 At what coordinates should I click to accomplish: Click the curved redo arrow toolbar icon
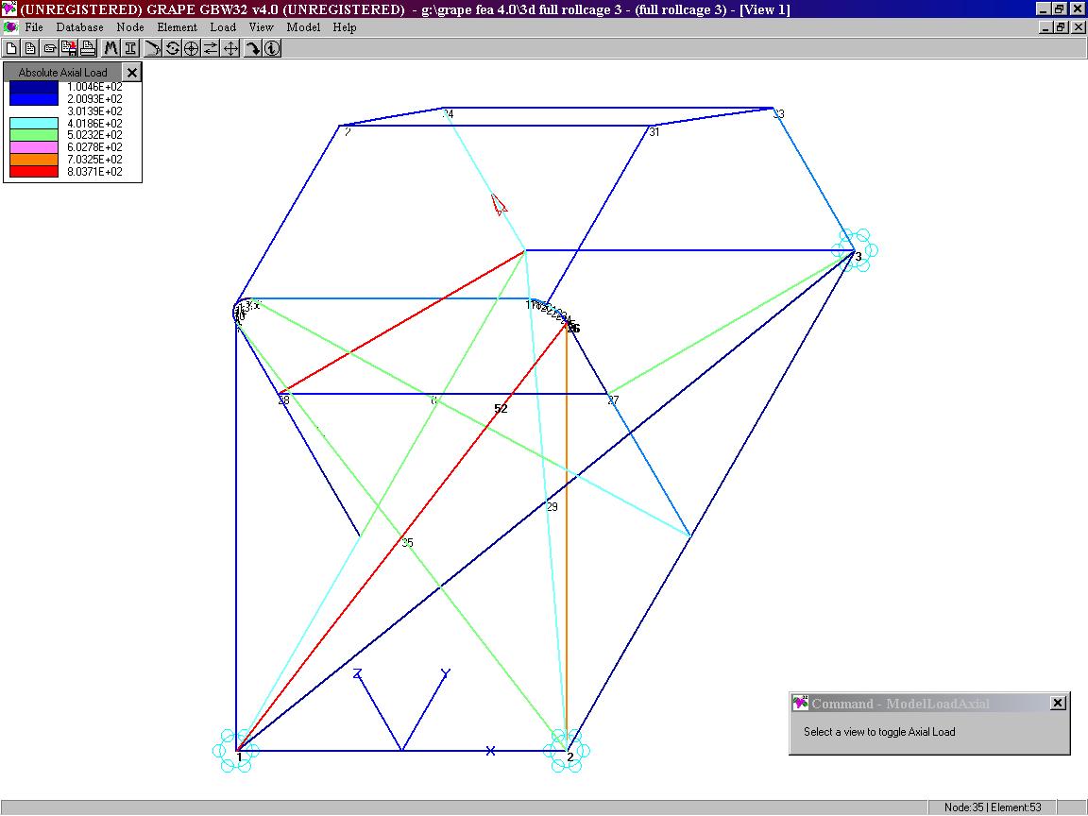pos(253,48)
